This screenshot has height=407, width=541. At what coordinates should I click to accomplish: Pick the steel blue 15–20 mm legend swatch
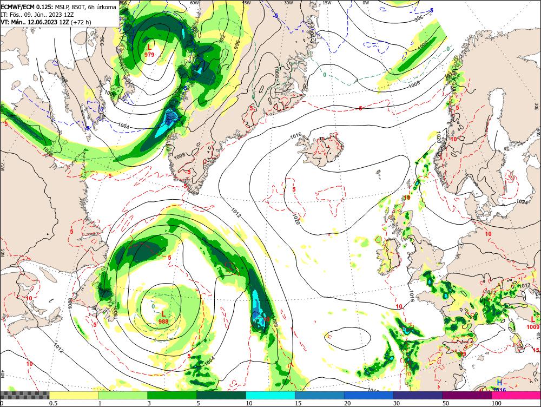point(320,395)
